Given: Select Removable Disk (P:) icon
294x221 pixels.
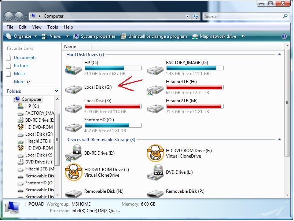Looking at the screenshot, I should tap(155, 194).
